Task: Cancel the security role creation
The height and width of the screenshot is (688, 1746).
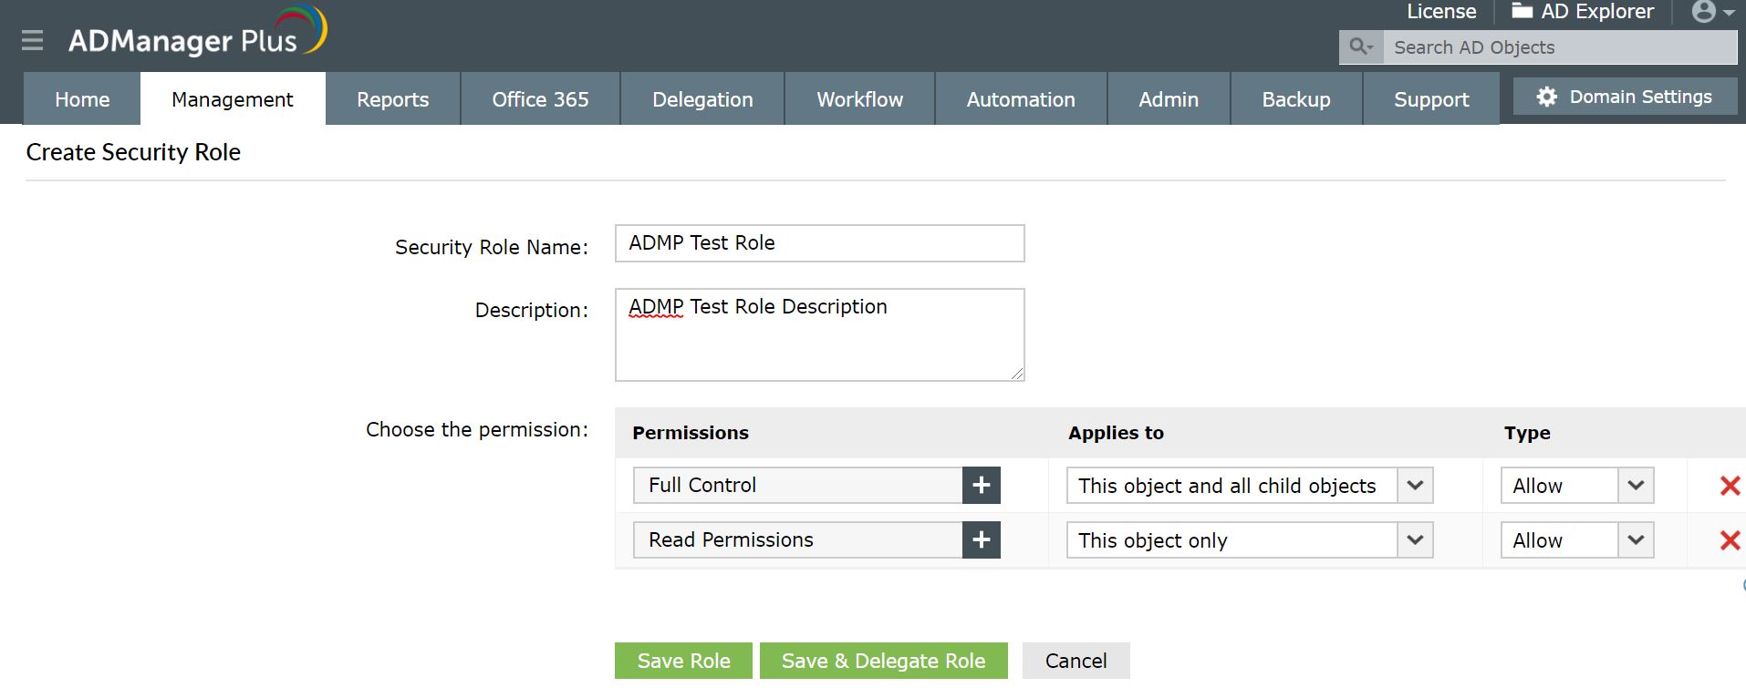Action: click(x=1076, y=661)
